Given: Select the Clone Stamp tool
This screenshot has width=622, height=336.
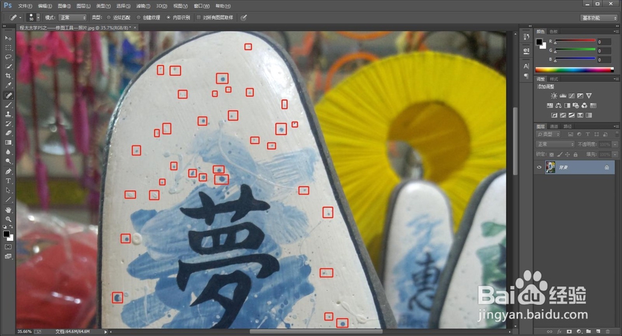Looking at the screenshot, I should (x=8, y=114).
